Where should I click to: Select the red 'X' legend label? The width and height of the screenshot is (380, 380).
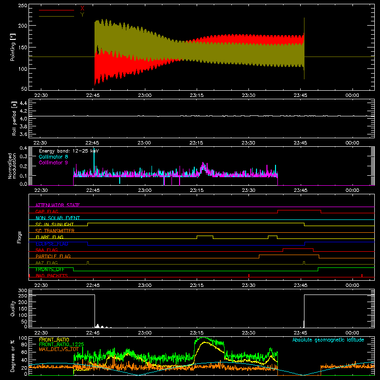click(x=82, y=9)
